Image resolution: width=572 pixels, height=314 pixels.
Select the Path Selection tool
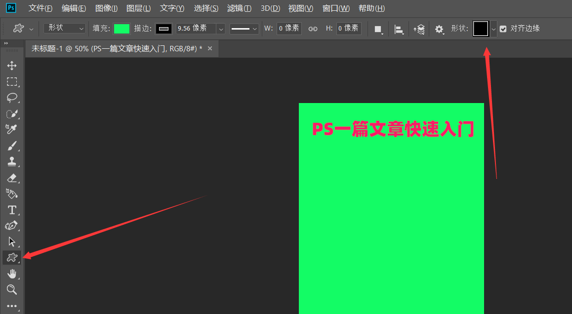pyautogui.click(x=12, y=242)
